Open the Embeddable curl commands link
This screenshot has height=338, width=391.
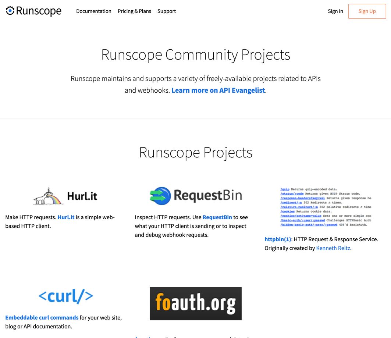coord(42,317)
